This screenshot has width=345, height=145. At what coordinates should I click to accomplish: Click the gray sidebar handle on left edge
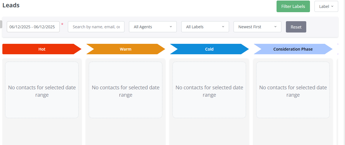[1, 24]
